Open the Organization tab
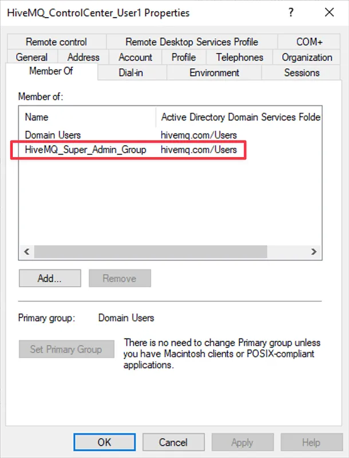 [x=307, y=57]
